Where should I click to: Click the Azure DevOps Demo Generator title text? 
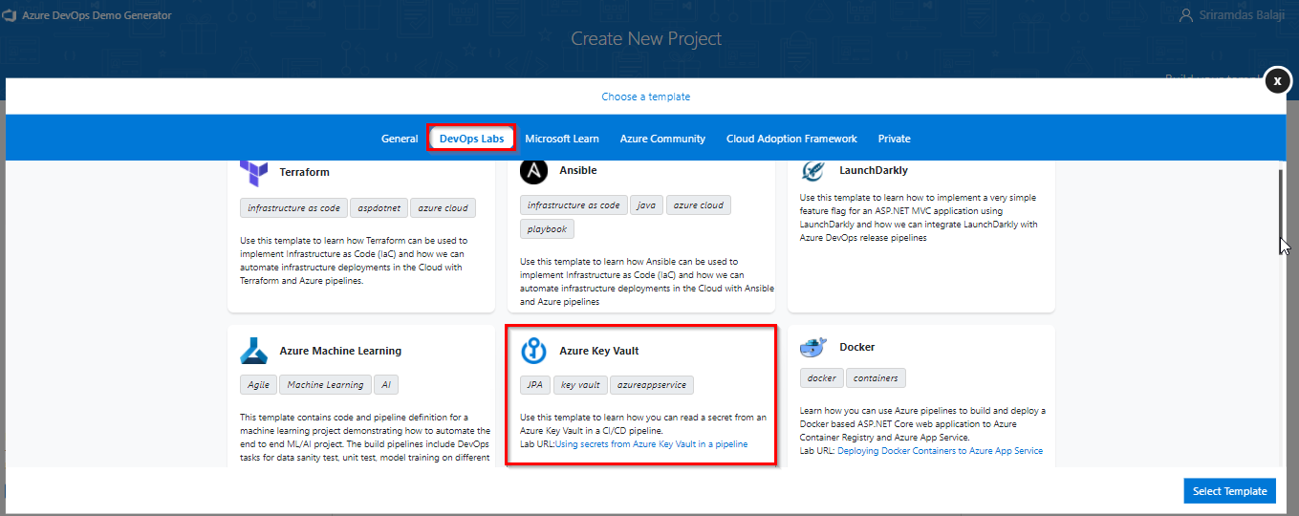coord(97,16)
